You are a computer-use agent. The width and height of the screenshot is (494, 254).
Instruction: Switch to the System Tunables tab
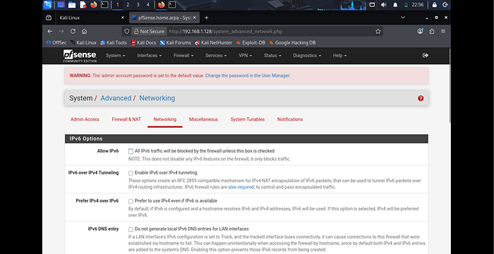pyautogui.click(x=247, y=119)
